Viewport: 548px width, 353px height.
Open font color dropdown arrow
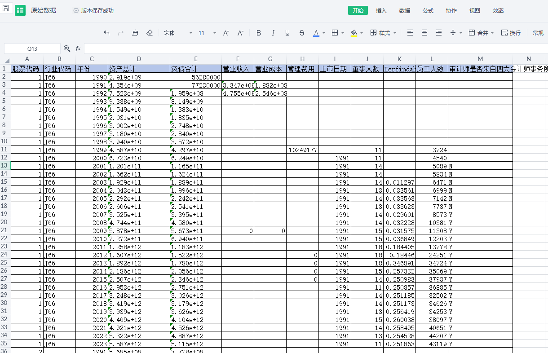coord(324,33)
